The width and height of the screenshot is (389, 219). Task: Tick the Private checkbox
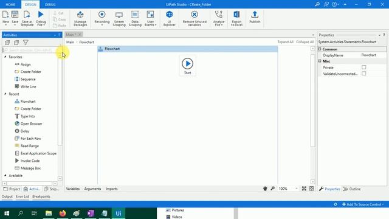coord(363,68)
